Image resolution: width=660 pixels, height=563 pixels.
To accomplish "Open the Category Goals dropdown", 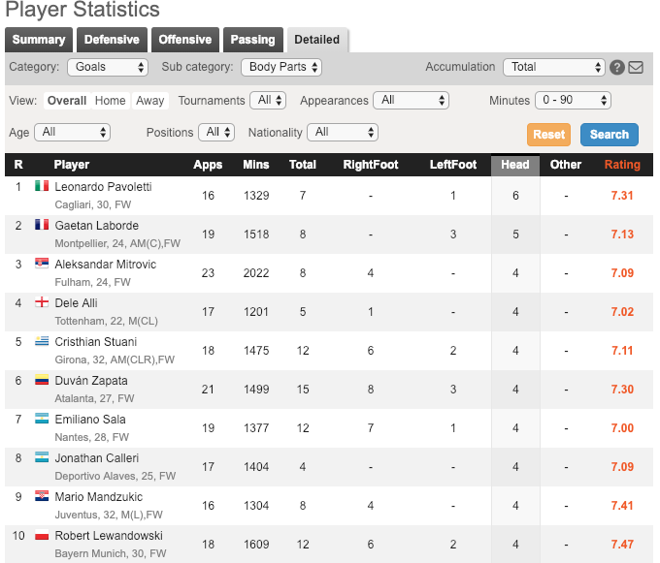I will (107, 67).
